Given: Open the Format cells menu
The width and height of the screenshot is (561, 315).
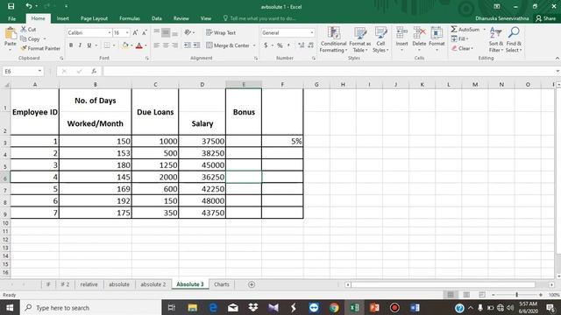Looking at the screenshot, I should click(437, 38).
